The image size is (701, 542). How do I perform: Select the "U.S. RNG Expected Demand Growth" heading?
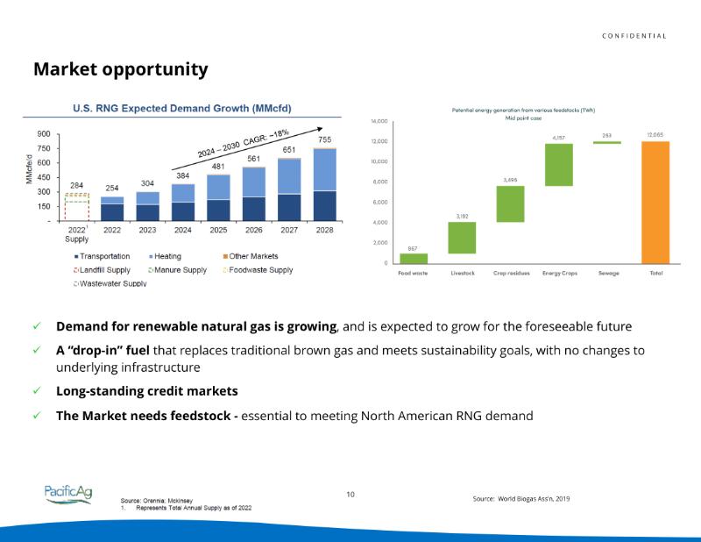pos(181,109)
